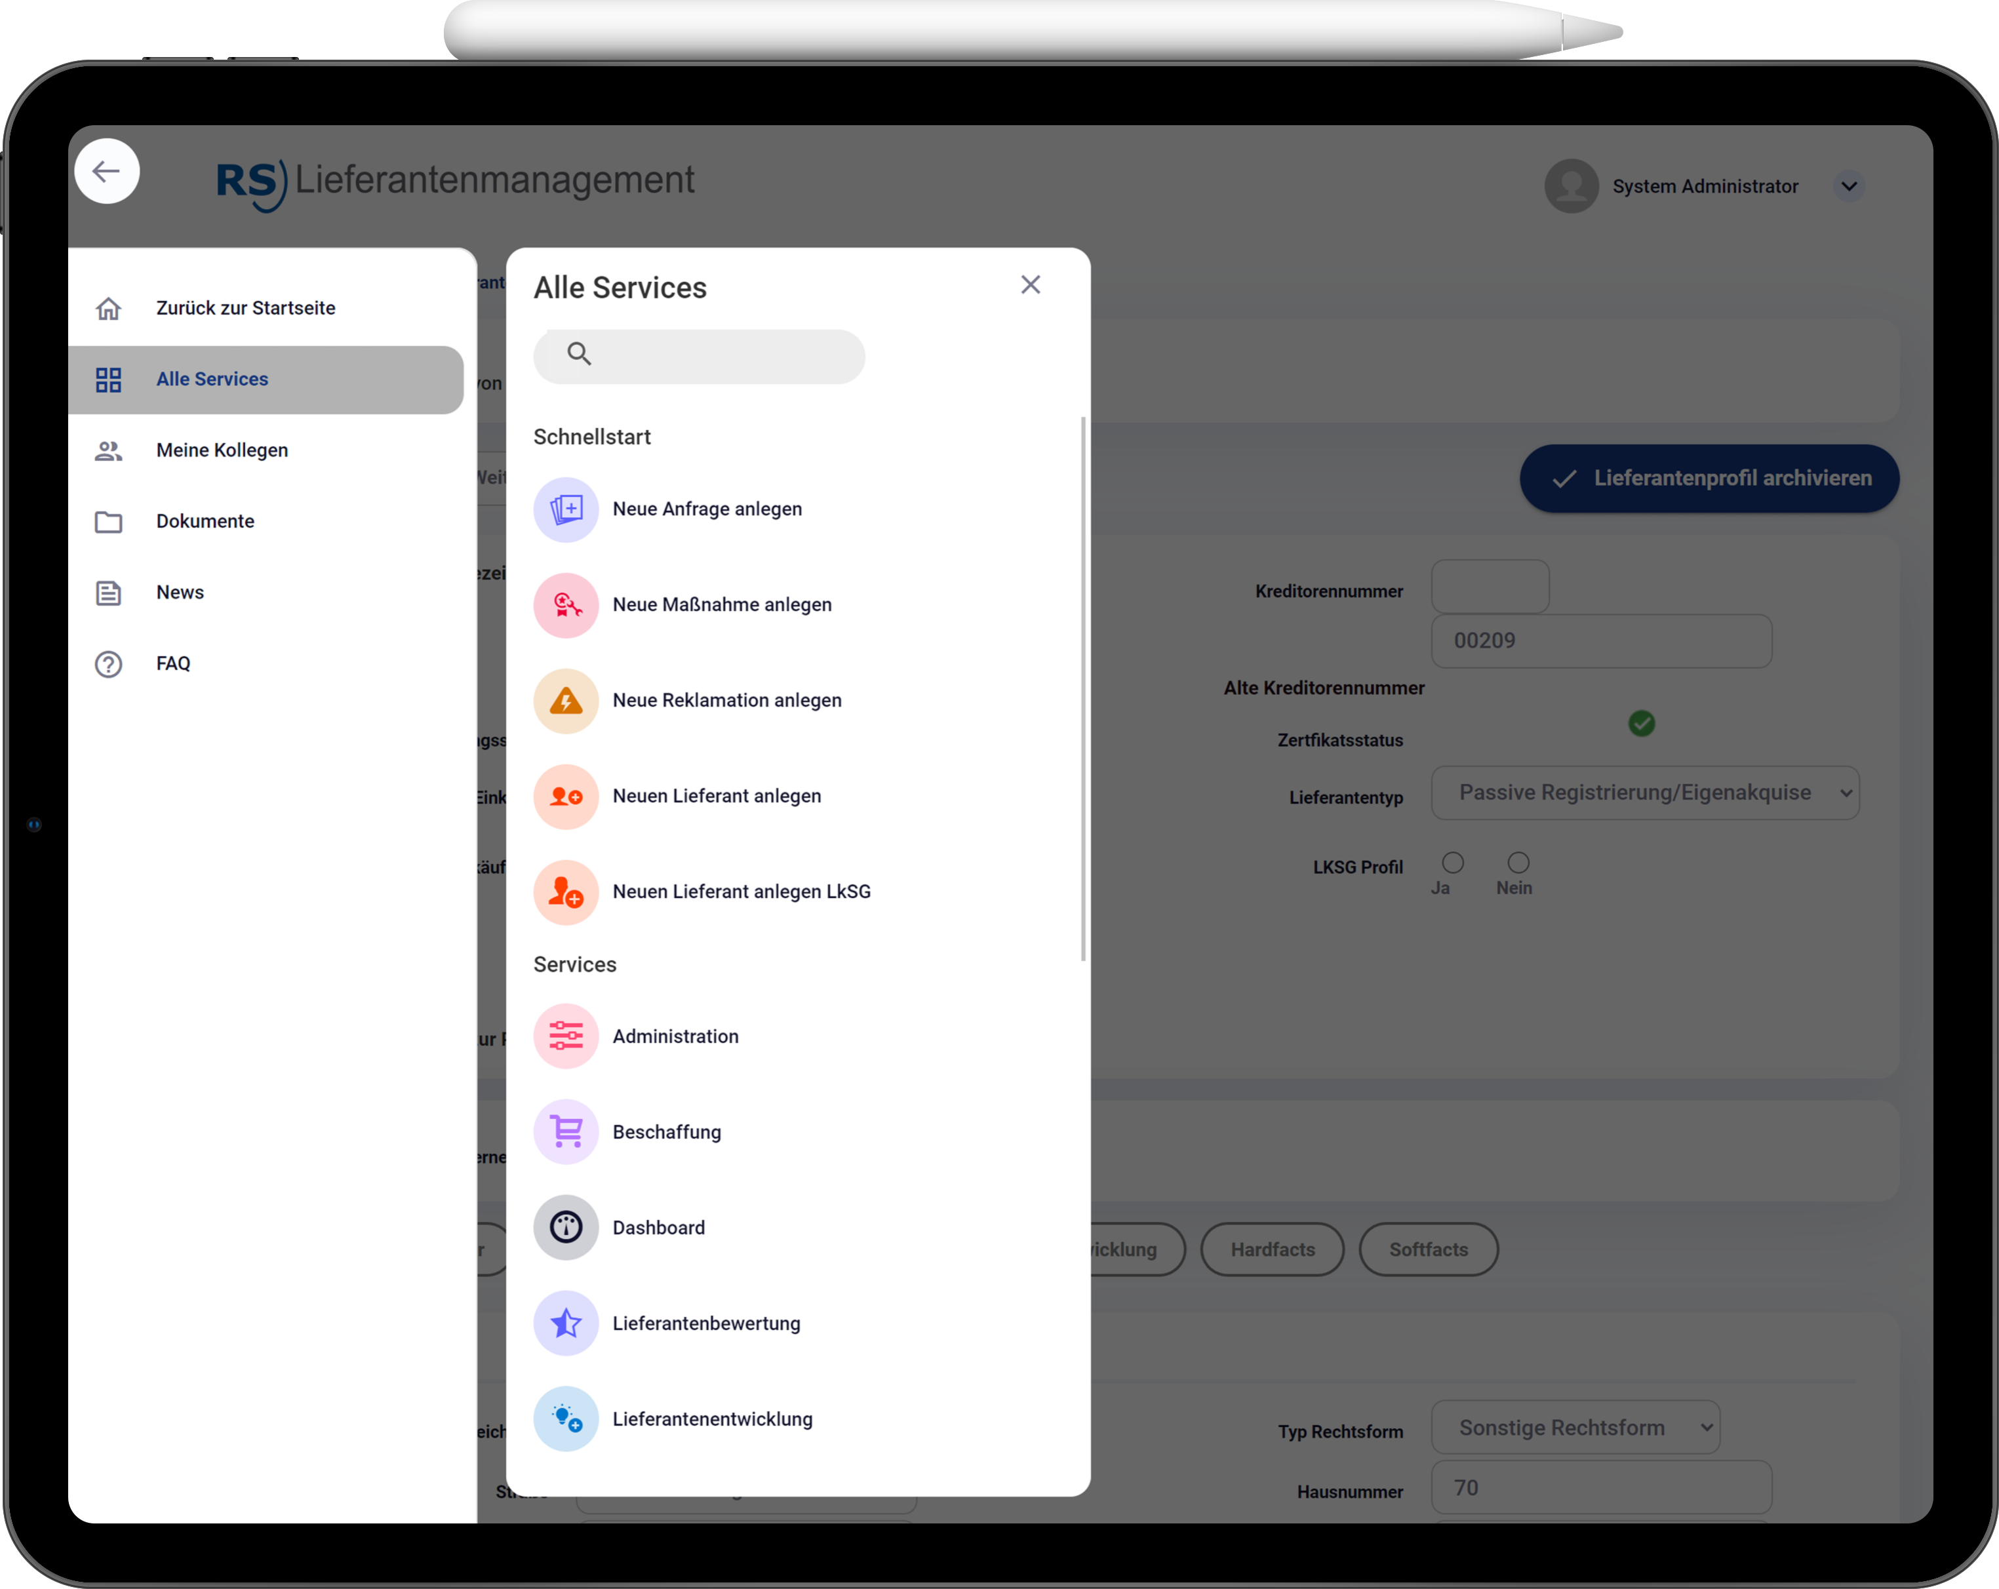Open Lieferantenbewertung star icon
The image size is (1999, 1589).
(566, 1323)
